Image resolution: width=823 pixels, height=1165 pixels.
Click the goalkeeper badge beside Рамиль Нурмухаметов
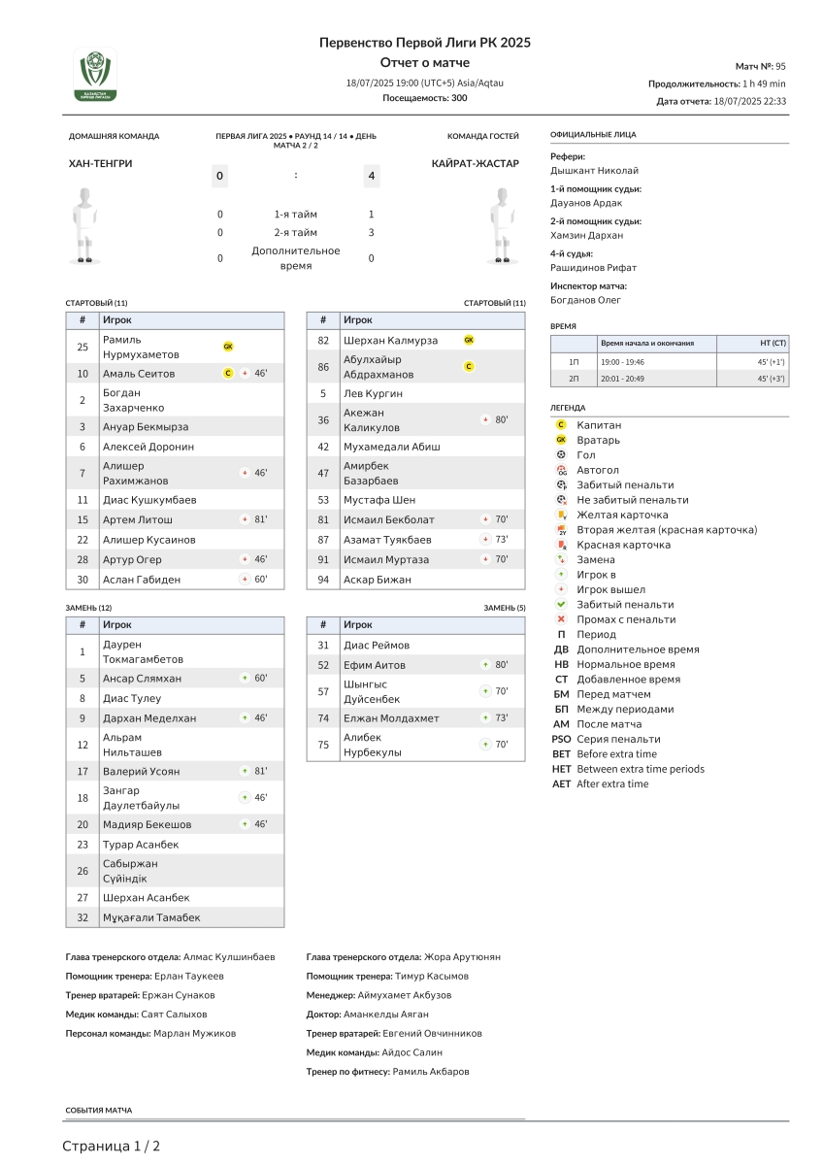228,347
